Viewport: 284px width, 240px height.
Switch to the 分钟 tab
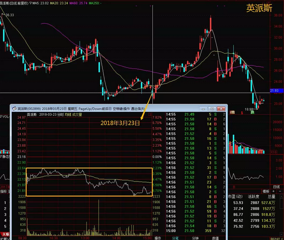coord(195,238)
